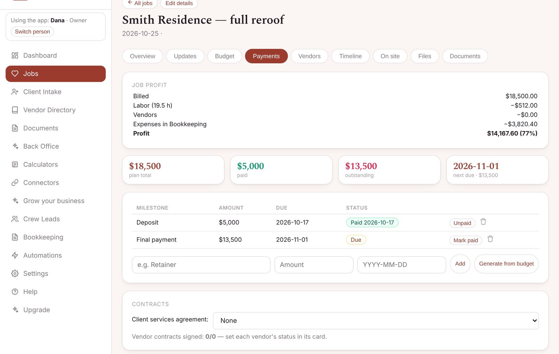Click the Crew Leads people icon

click(x=15, y=219)
